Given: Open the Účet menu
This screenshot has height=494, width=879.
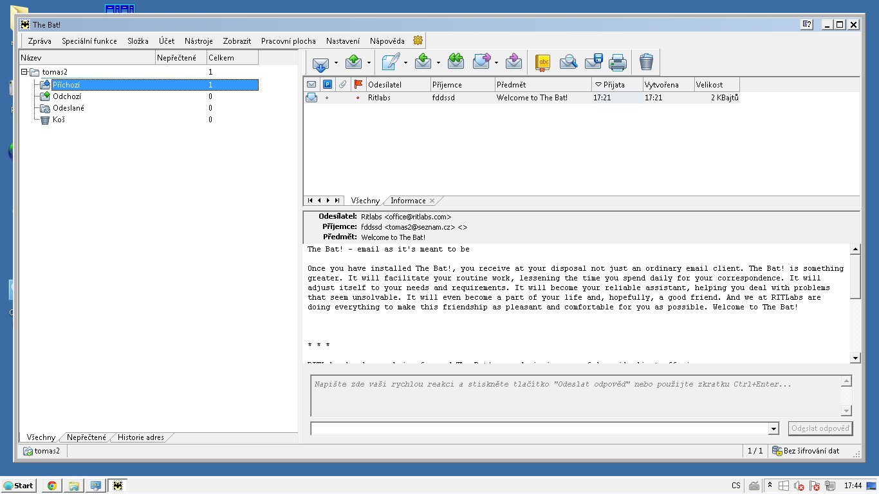Looking at the screenshot, I should 167,41.
